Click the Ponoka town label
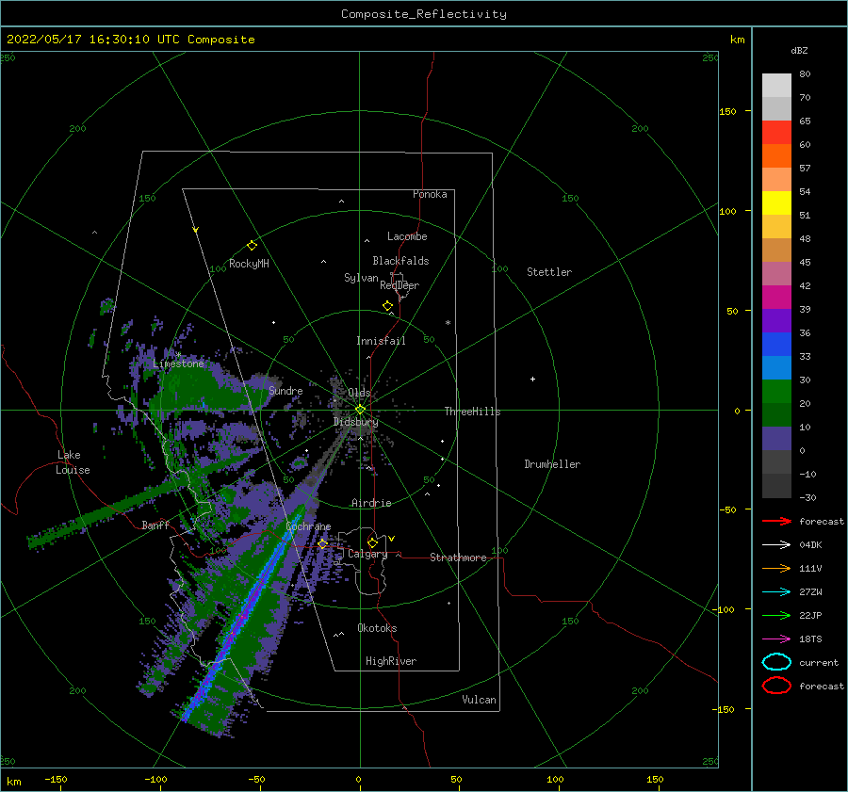Viewport: 848px width, 792px height. (430, 194)
